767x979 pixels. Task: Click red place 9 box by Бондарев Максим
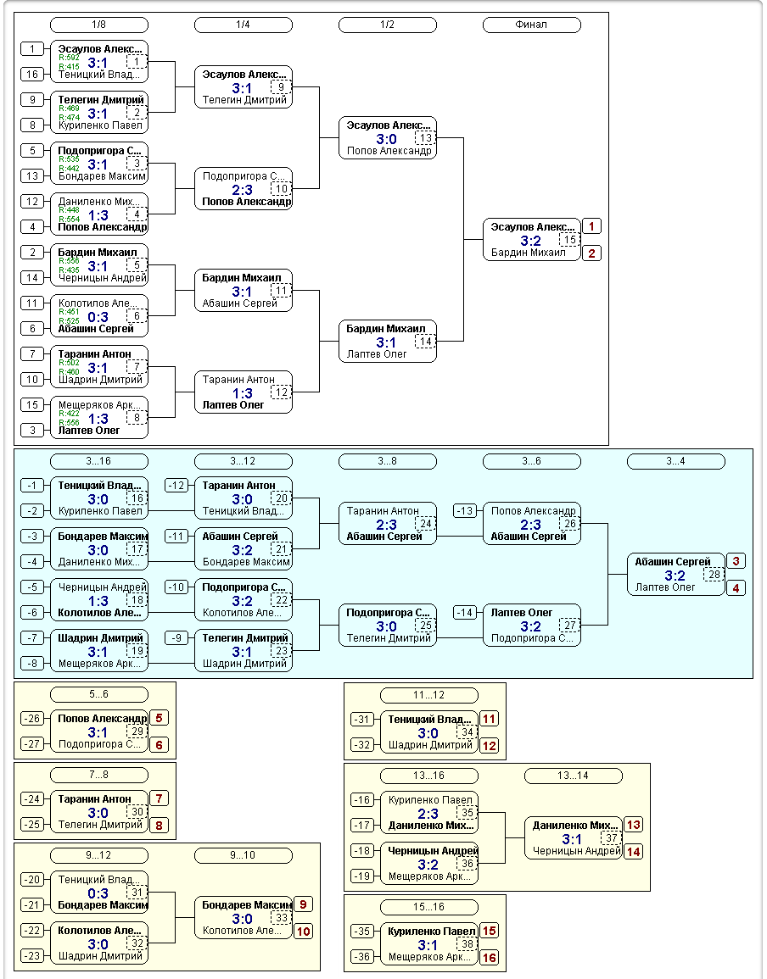coord(303,904)
